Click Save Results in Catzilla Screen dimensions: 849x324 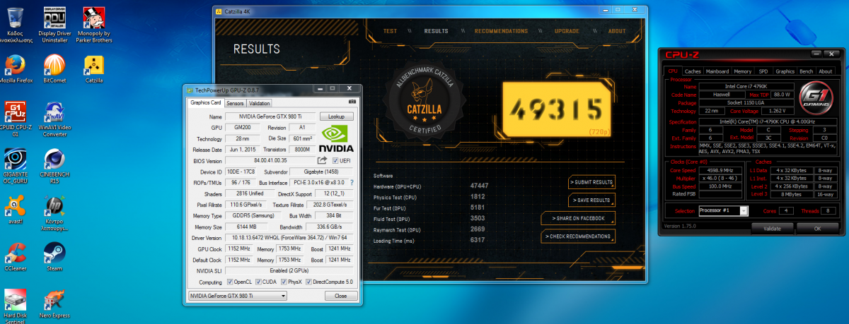click(591, 200)
